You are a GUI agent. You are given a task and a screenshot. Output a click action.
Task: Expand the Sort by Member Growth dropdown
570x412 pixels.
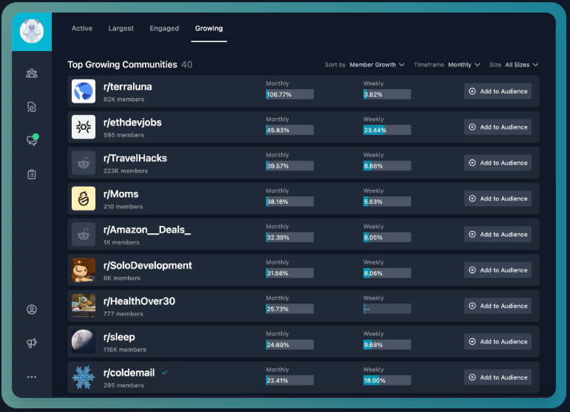pos(376,65)
